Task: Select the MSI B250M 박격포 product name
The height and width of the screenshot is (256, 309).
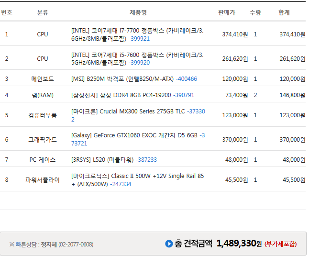Action: click(x=122, y=79)
